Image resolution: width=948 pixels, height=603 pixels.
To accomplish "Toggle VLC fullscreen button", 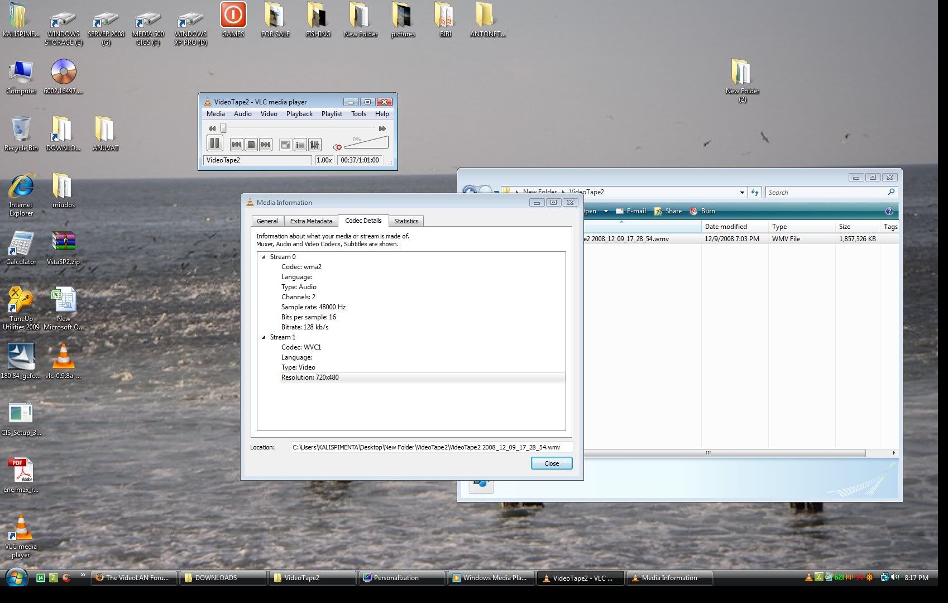I will coord(286,145).
